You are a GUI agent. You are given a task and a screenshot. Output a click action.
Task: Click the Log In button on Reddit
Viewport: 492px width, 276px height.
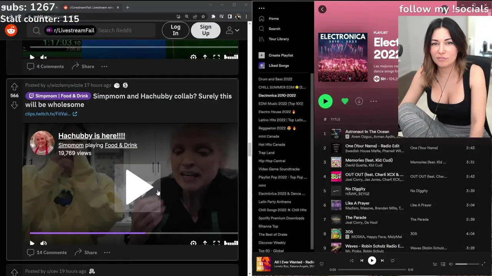(175, 30)
